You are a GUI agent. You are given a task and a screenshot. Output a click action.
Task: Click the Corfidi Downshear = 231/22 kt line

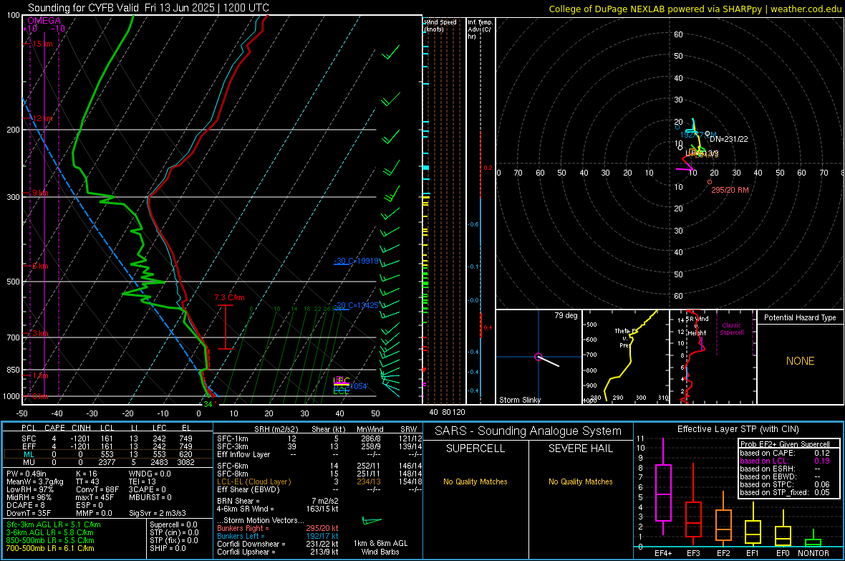click(x=278, y=544)
